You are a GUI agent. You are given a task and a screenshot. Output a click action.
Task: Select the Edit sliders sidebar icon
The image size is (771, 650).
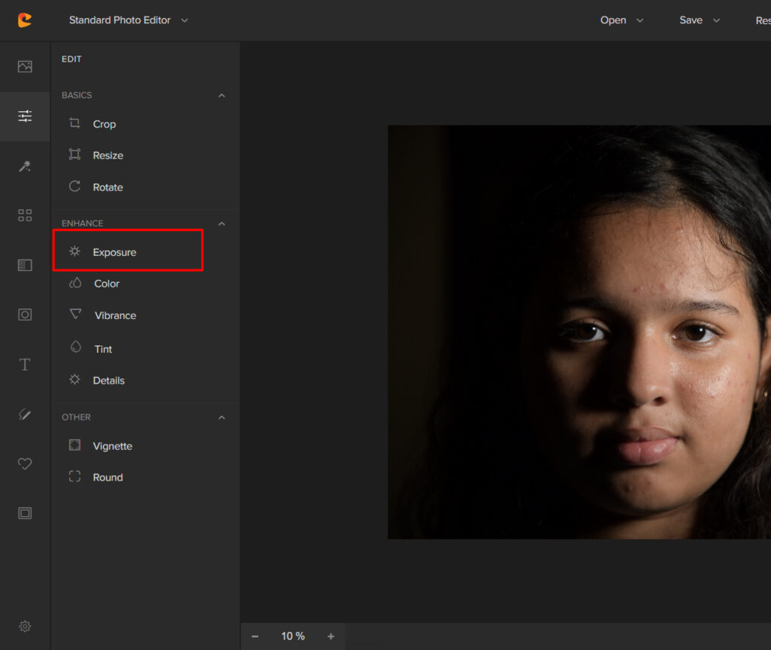(x=25, y=116)
